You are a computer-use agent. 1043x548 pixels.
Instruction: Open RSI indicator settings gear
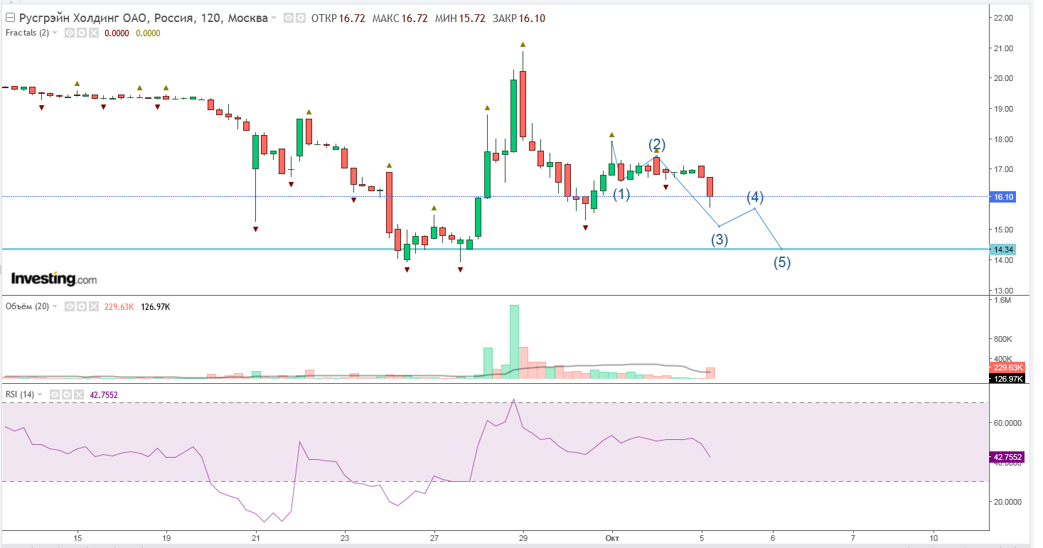click(67, 394)
